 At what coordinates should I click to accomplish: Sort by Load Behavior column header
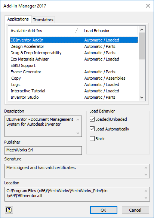coord(110,31)
